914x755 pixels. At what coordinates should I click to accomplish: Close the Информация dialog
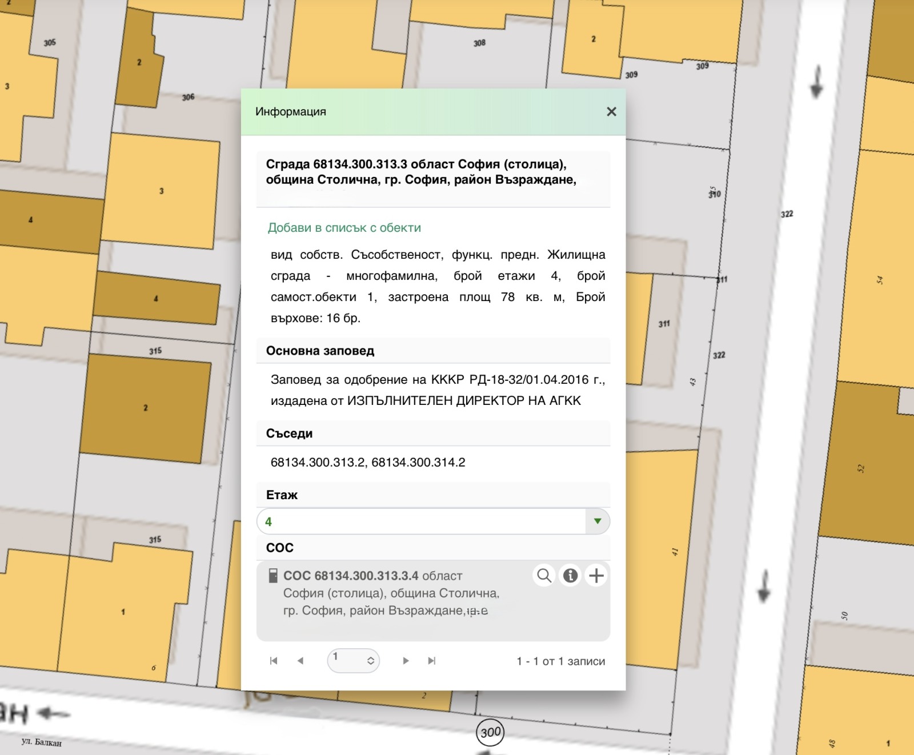pos(611,112)
